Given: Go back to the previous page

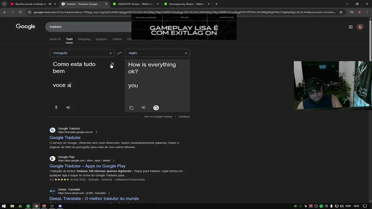Looking at the screenshot, I should point(5,12).
